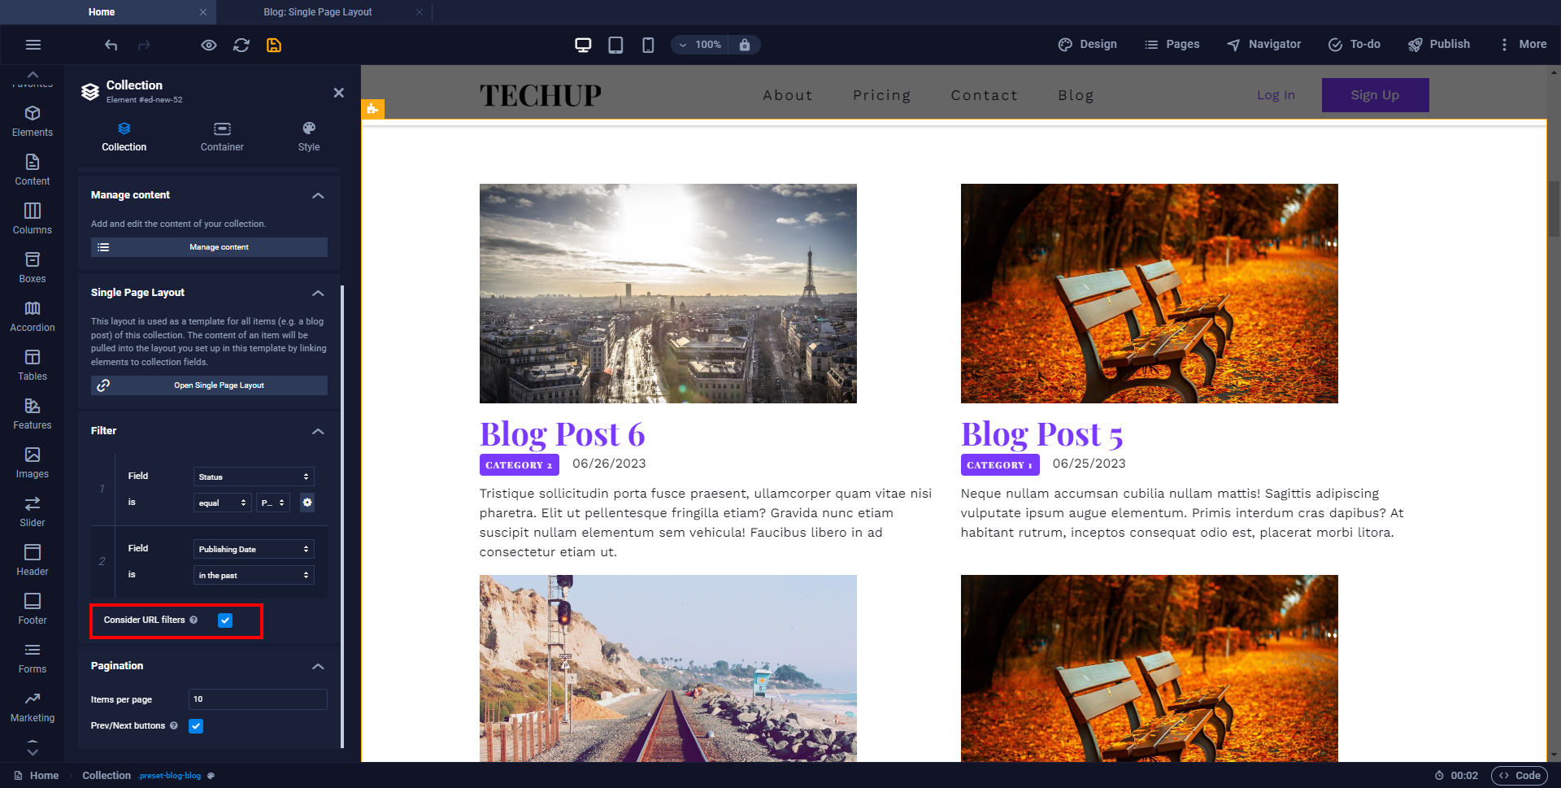Open Images in the sidebar
1561x788 pixels.
(33, 463)
